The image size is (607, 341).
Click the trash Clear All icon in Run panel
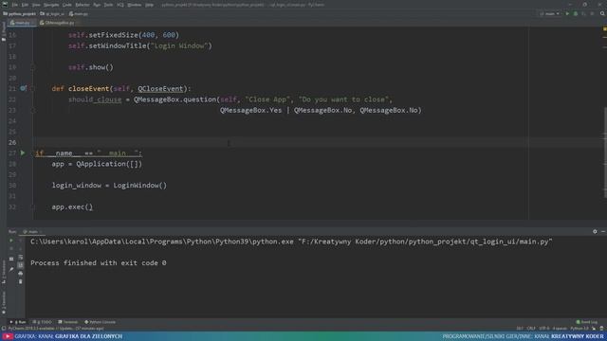[21, 281]
